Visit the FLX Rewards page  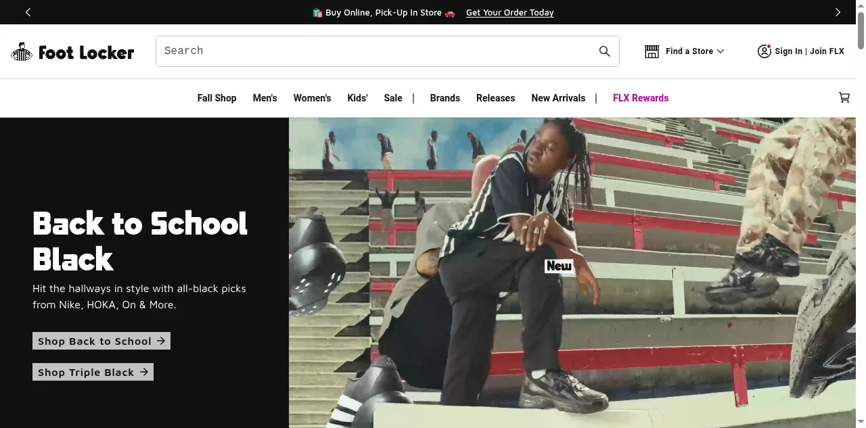(640, 98)
